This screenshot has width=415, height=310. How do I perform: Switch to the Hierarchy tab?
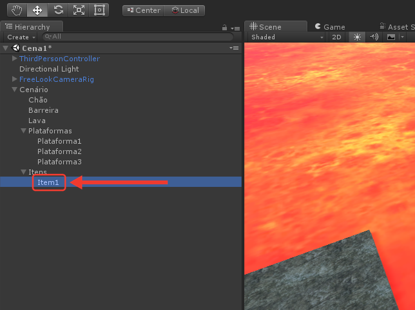32,26
